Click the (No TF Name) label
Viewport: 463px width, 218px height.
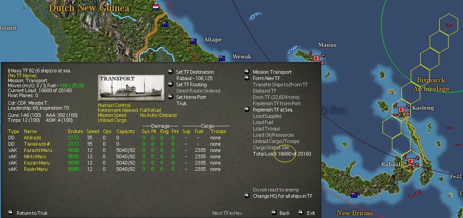pyautogui.click(x=22, y=76)
